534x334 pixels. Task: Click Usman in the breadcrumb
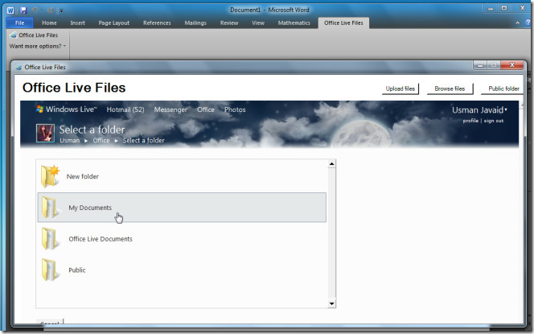[x=69, y=140]
